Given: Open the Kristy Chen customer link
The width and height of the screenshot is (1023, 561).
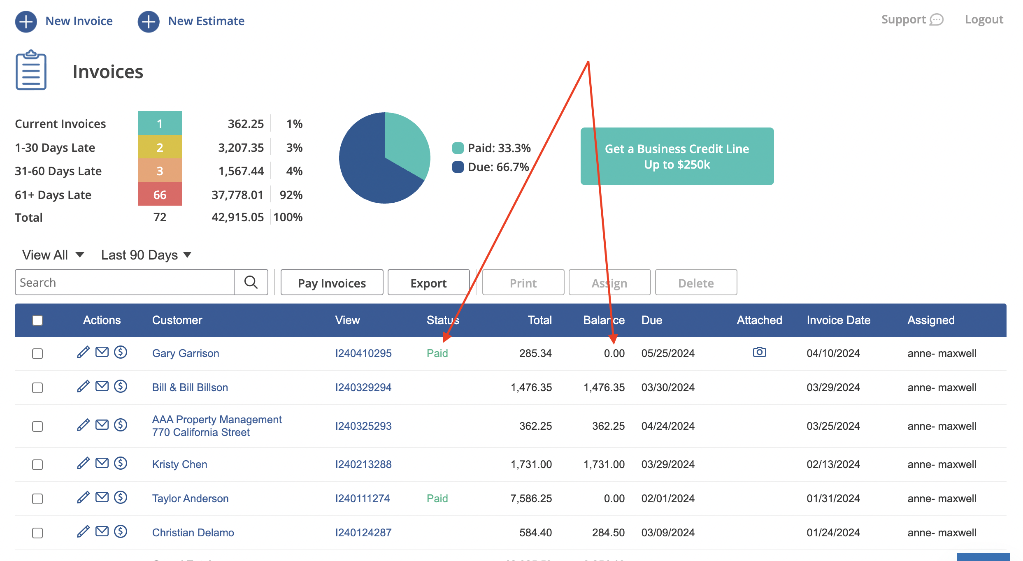Looking at the screenshot, I should (180, 464).
